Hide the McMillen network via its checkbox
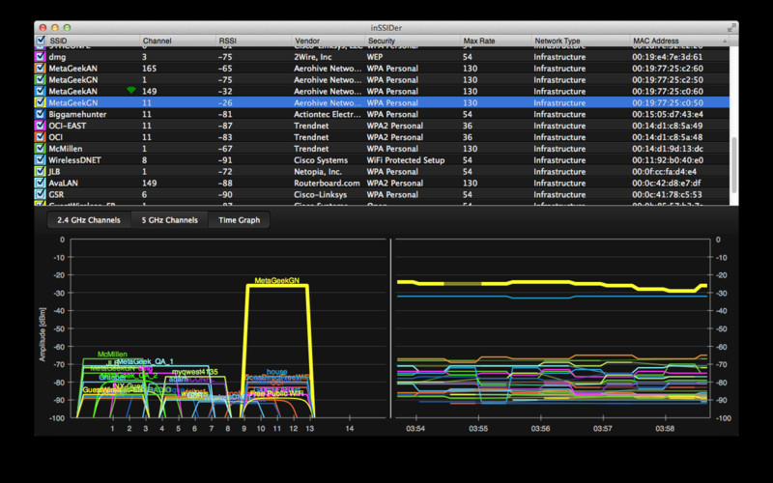Image resolution: width=773 pixels, height=483 pixels. point(40,148)
